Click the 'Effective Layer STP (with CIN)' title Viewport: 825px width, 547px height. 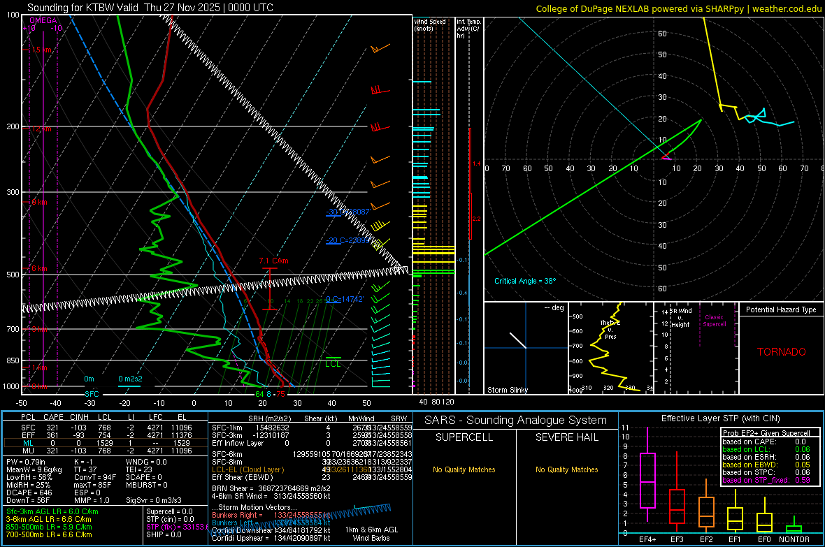(721, 418)
